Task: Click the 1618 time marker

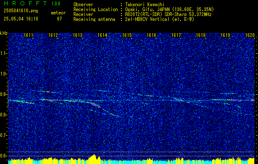Action: (201, 35)
